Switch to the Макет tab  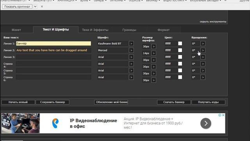16,30
